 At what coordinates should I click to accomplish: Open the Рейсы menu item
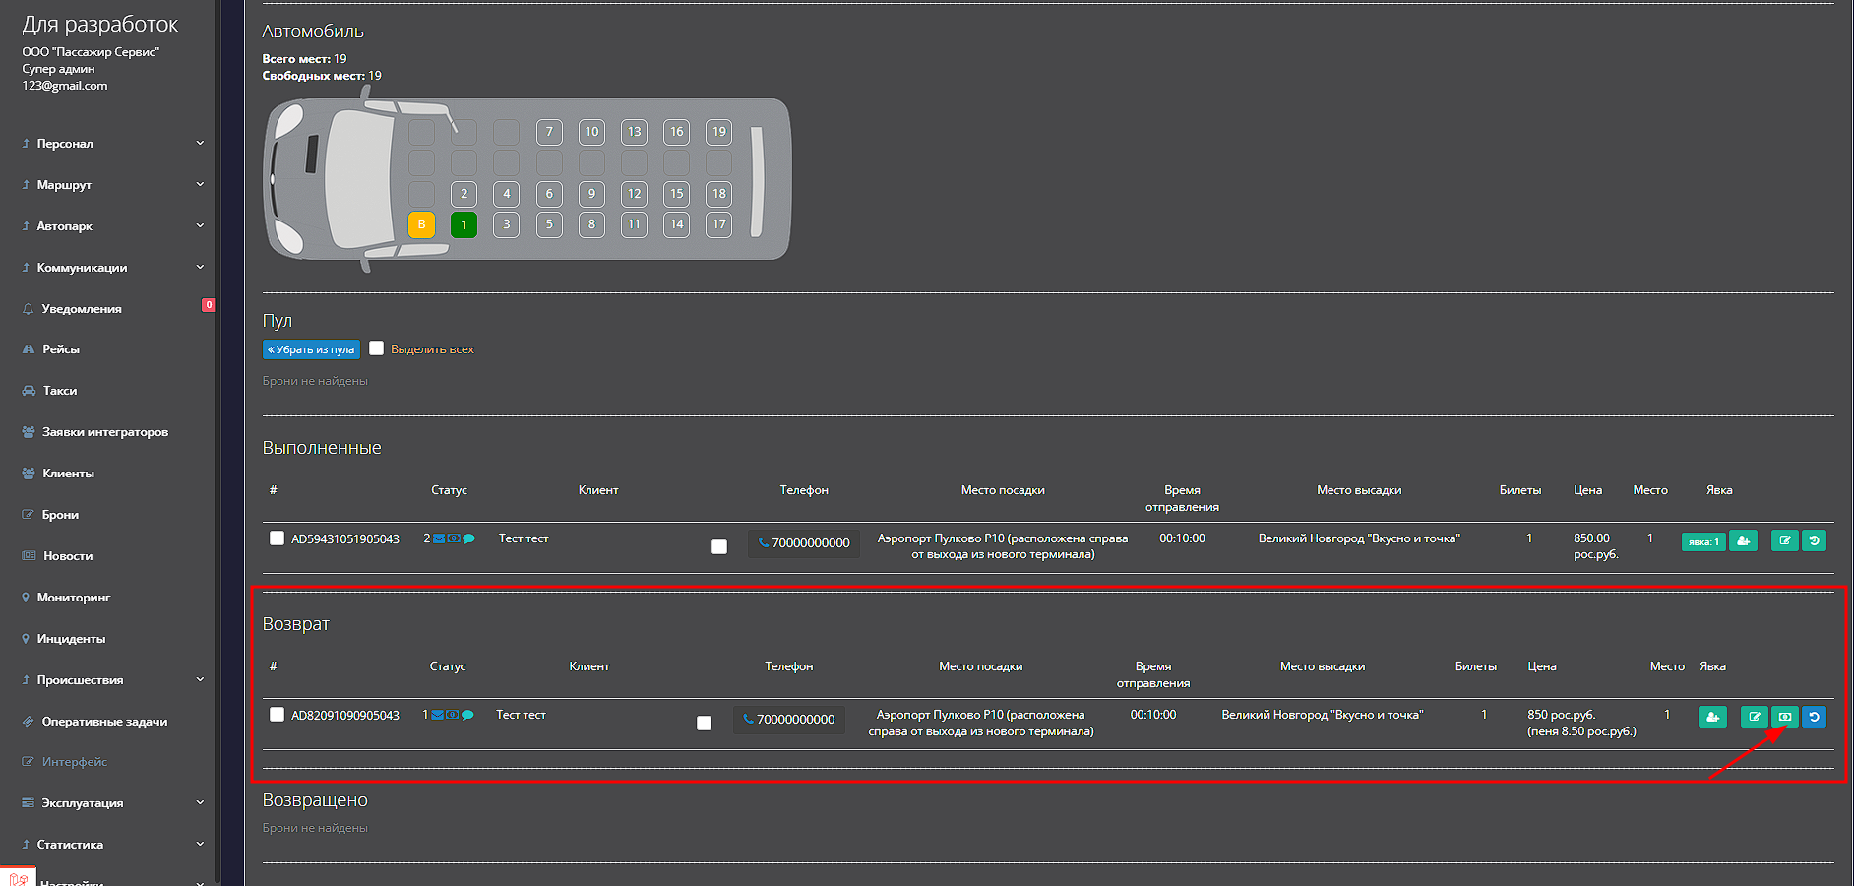pyautogui.click(x=61, y=349)
